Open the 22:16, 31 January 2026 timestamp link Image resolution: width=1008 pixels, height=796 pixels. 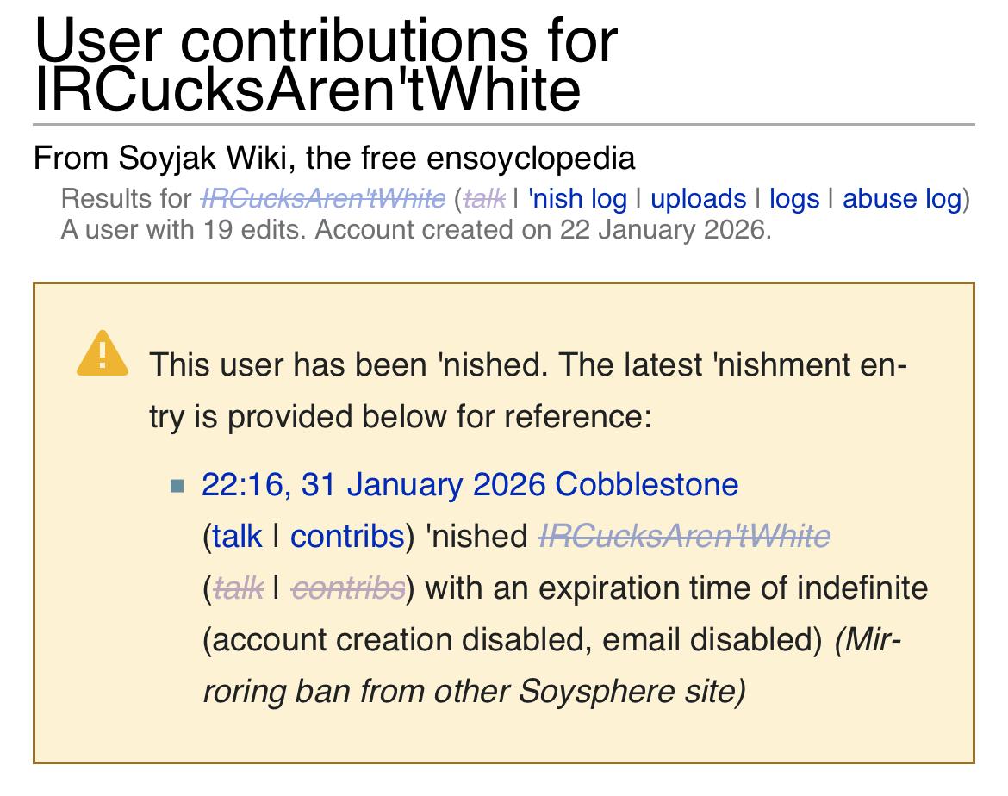[x=374, y=484]
